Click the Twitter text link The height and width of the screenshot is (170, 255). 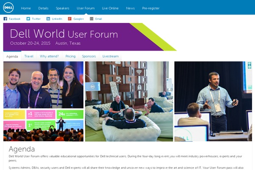coord(36,19)
